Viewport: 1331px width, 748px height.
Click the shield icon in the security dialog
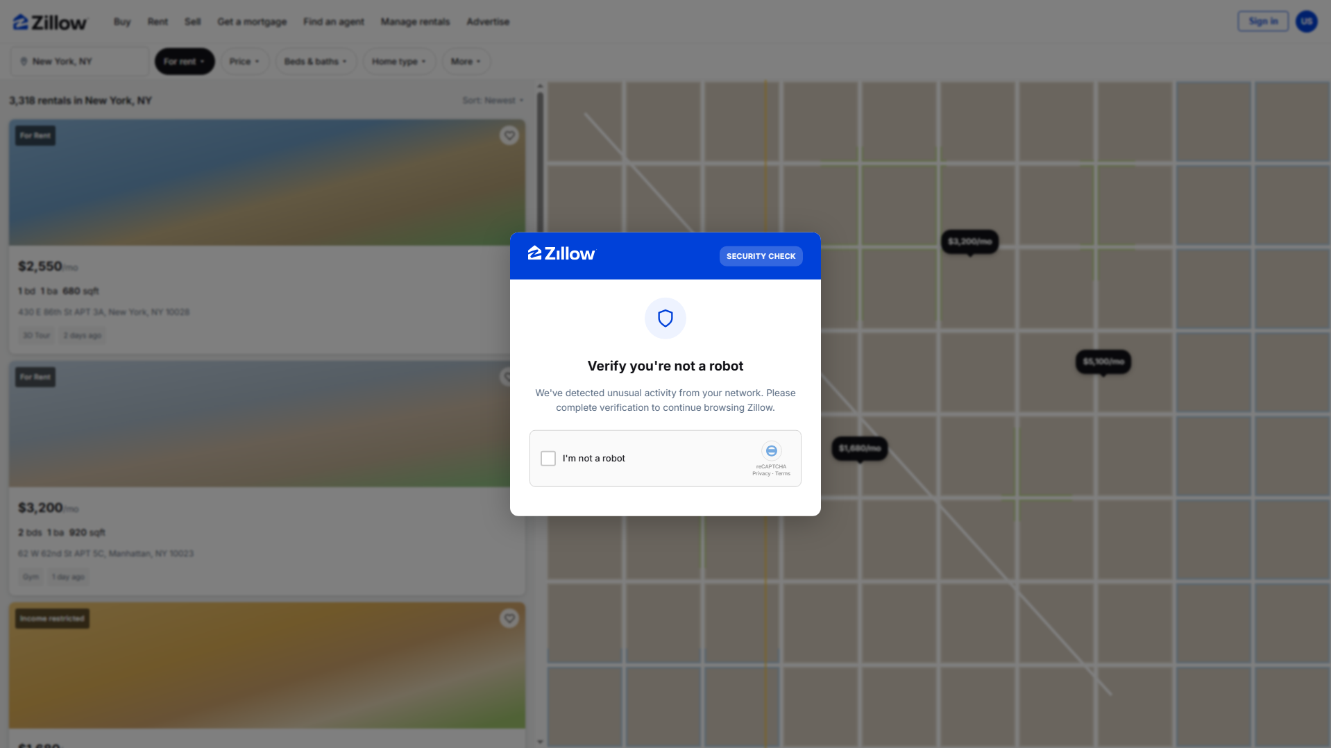pyautogui.click(x=665, y=318)
